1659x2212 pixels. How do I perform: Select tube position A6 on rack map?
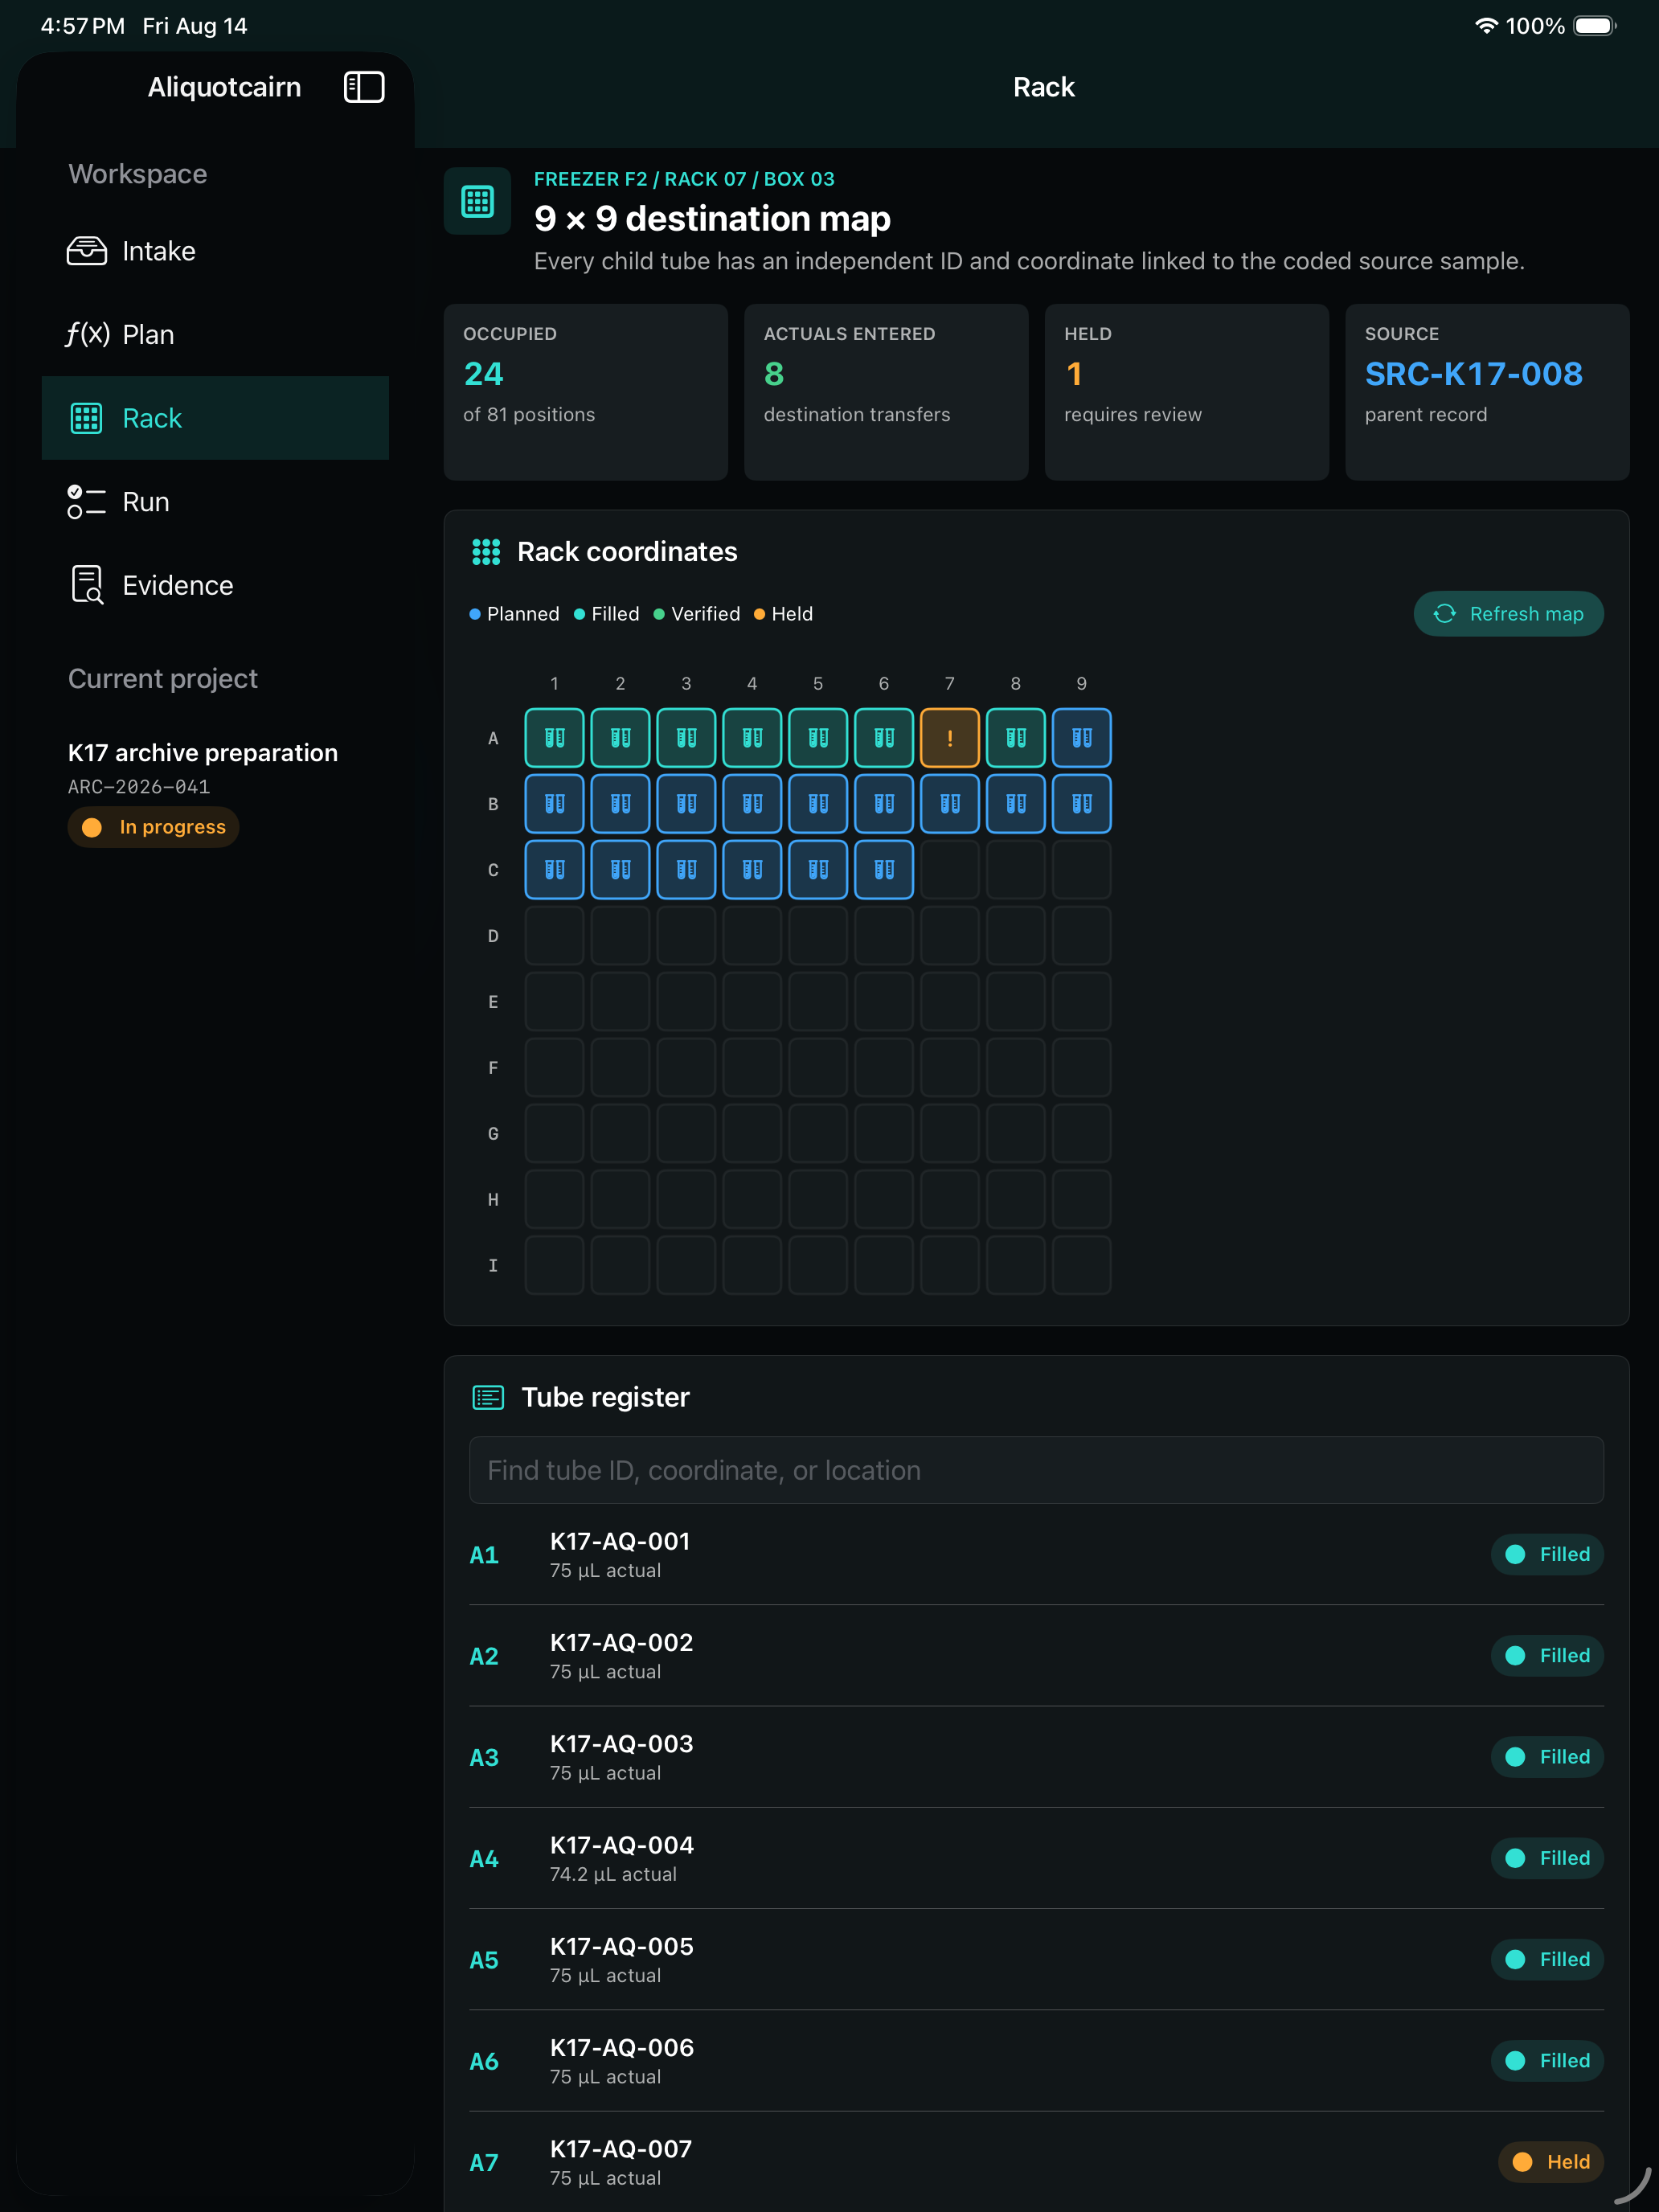[x=884, y=738]
